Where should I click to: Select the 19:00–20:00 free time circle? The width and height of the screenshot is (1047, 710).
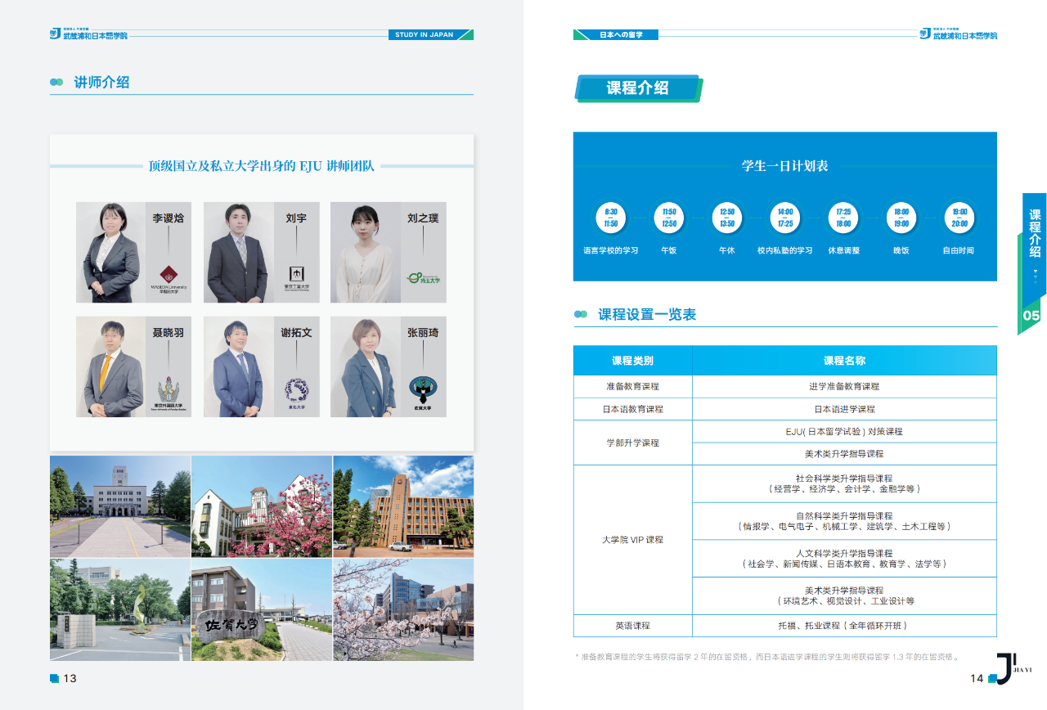pos(959,218)
